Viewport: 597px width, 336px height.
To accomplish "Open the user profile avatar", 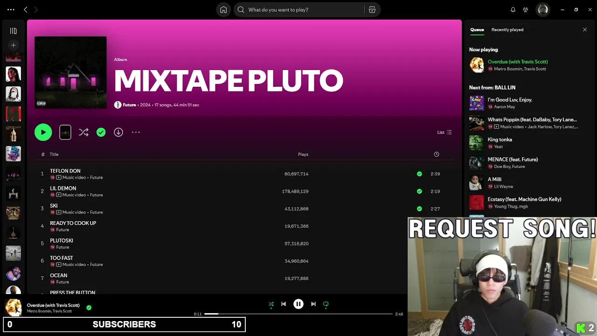I will point(542,9).
